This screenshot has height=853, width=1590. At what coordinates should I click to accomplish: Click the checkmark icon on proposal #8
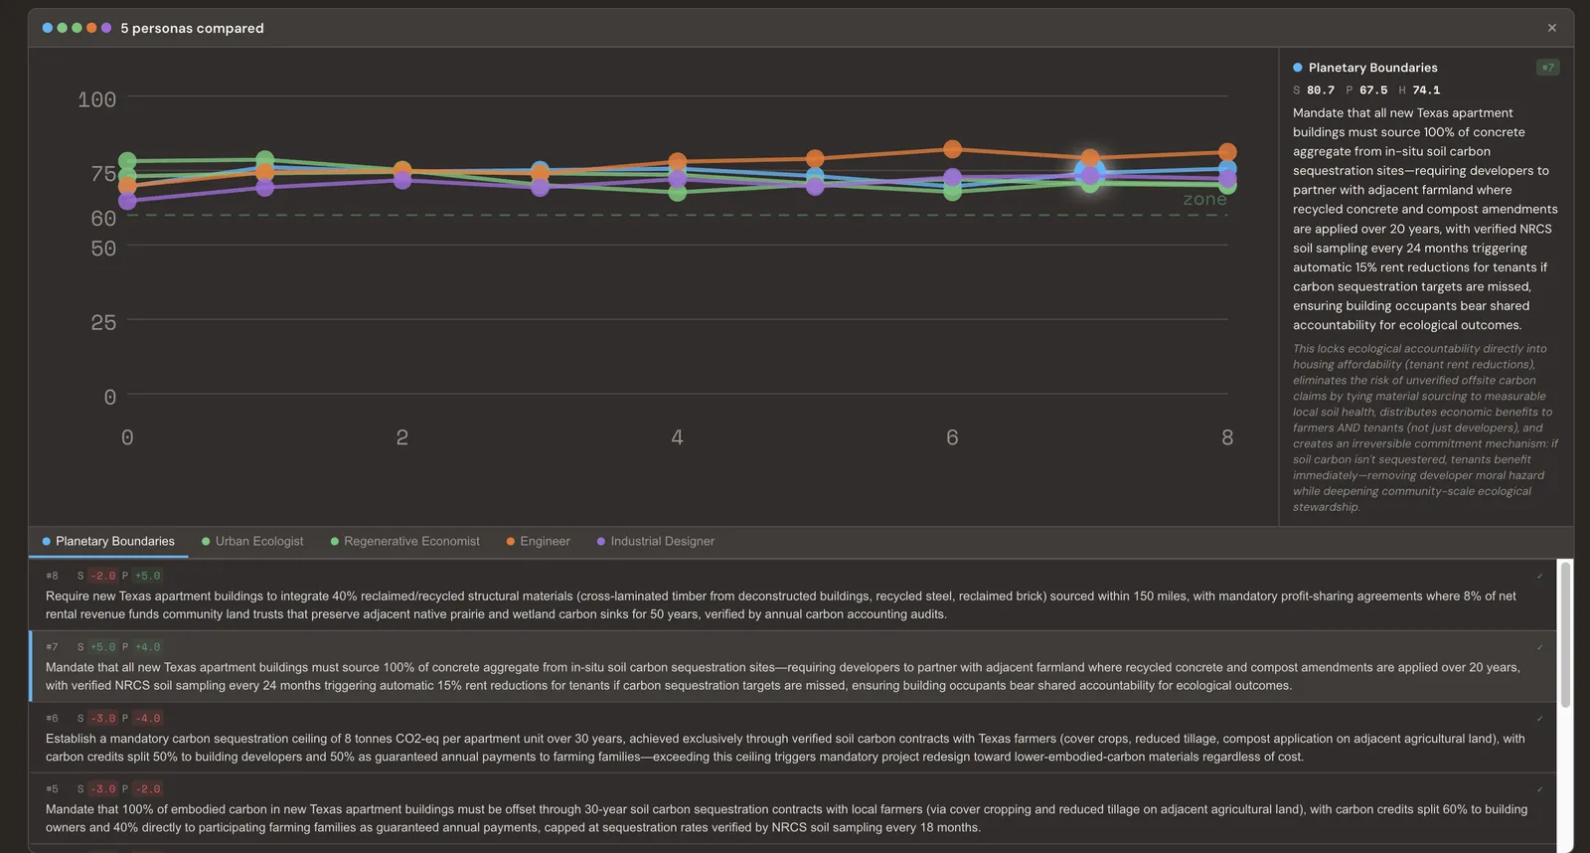pos(1540,576)
